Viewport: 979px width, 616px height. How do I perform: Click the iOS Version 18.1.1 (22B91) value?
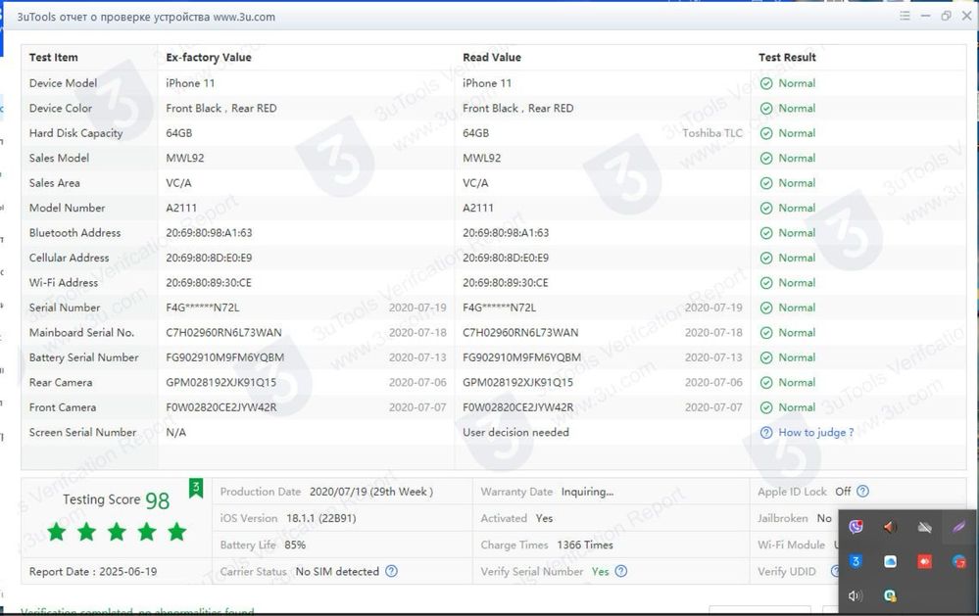320,518
